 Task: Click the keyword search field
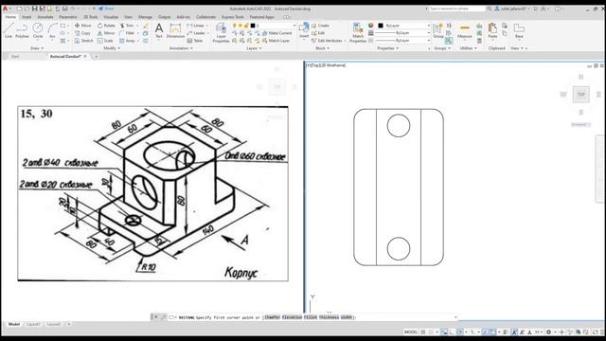[456, 9]
